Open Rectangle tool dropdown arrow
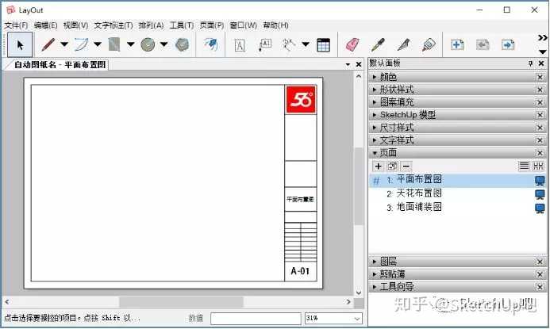550x329 pixels. coord(130,44)
